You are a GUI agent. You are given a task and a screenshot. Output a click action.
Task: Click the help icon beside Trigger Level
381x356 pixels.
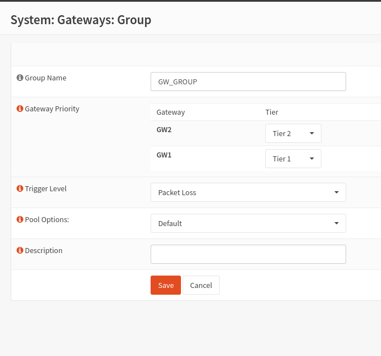coord(20,189)
